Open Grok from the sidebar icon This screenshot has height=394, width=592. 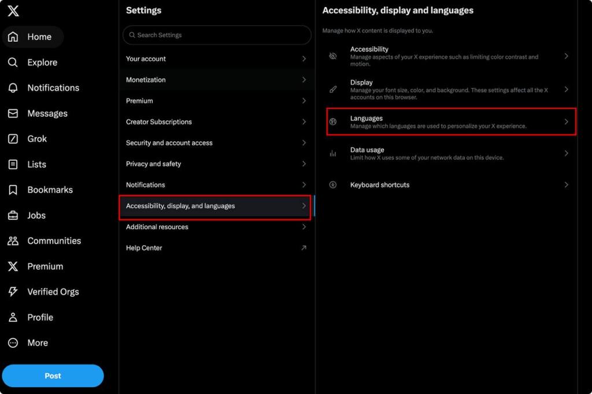pyautogui.click(x=13, y=139)
